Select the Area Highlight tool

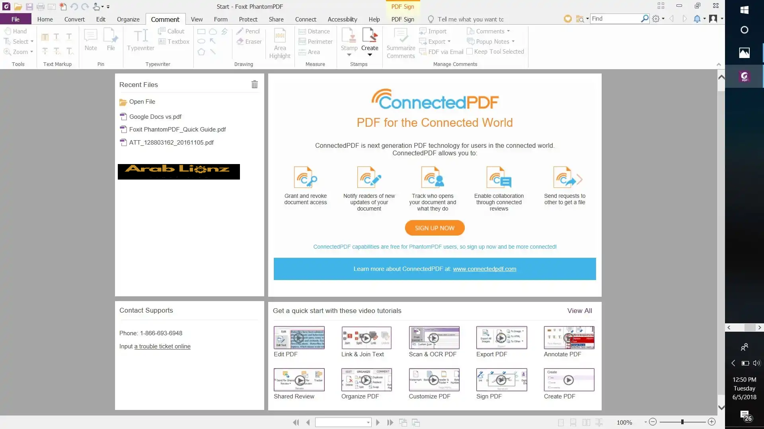[280, 44]
